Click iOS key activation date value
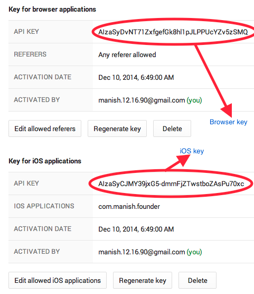 (x=136, y=229)
